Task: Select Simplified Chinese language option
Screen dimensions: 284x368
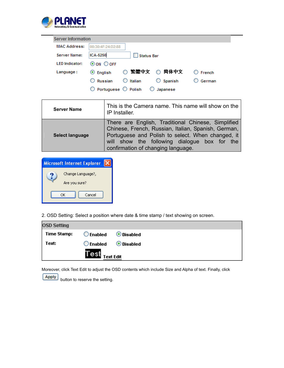Action: 158,72
